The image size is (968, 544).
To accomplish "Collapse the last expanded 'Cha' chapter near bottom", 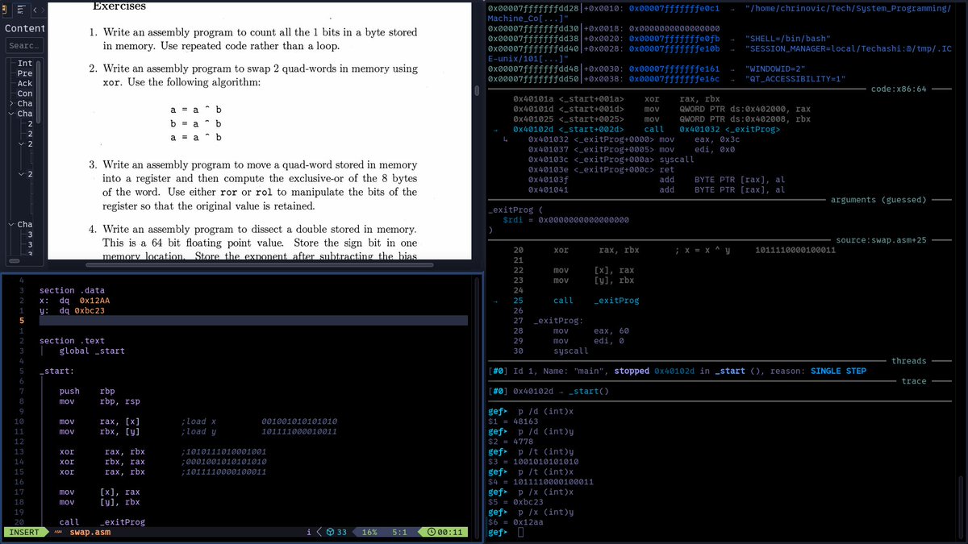I will 10,224.
